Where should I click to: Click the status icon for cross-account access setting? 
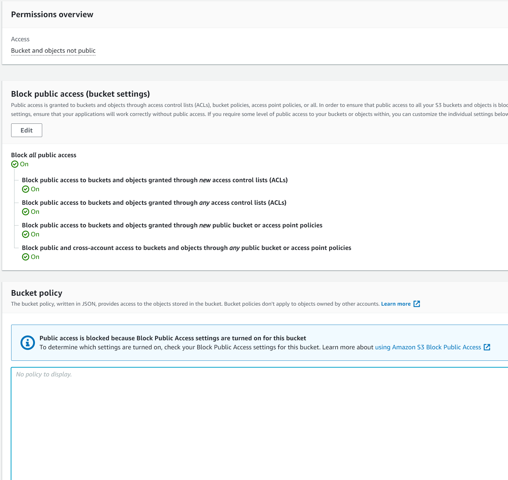(26, 257)
